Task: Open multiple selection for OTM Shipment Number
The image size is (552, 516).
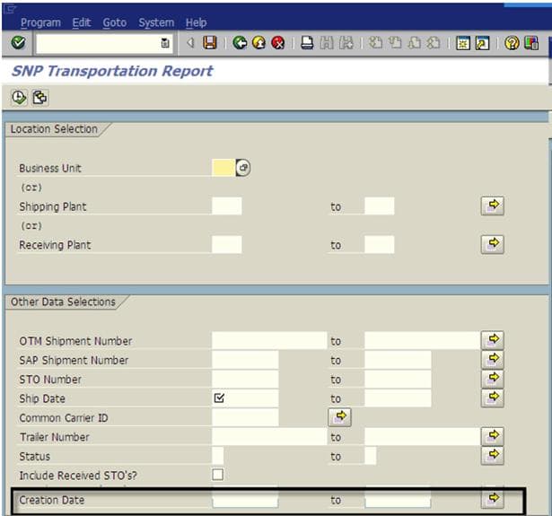Action: [x=493, y=340]
